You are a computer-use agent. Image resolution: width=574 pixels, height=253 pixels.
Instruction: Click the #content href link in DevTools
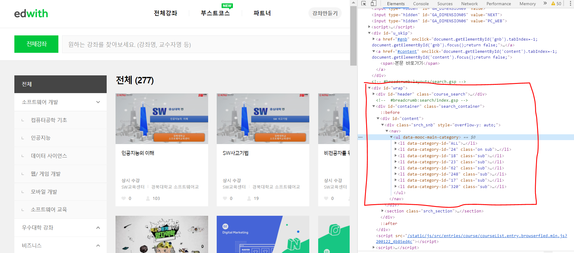(x=407, y=51)
